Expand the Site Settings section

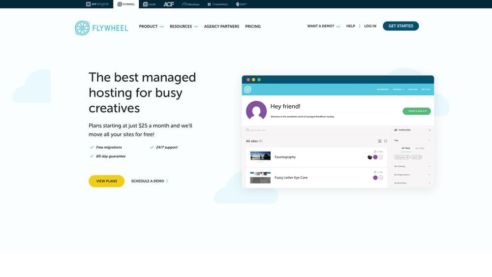[412, 166]
